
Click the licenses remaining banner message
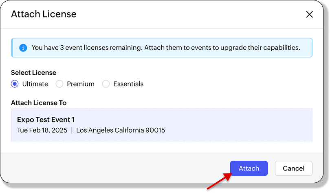tap(166, 48)
